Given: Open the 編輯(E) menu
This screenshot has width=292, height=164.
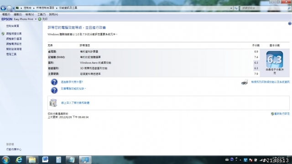Looking at the screenshot, I should pyautogui.click(x=18, y=14).
